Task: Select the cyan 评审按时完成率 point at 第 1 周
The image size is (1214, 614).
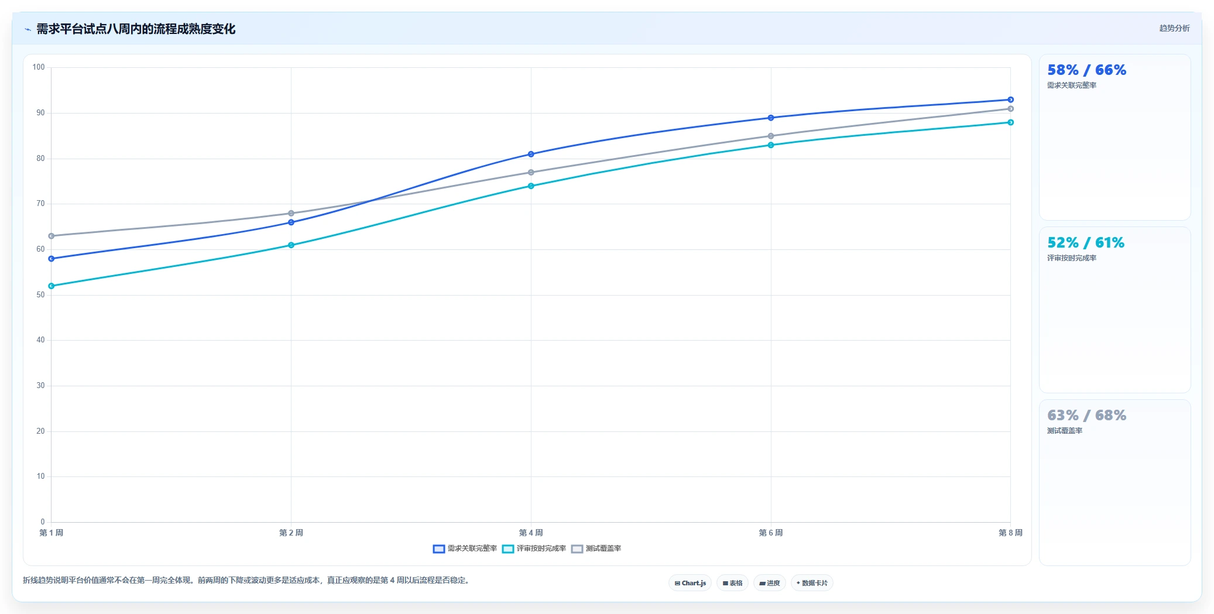Action: pyautogui.click(x=52, y=286)
